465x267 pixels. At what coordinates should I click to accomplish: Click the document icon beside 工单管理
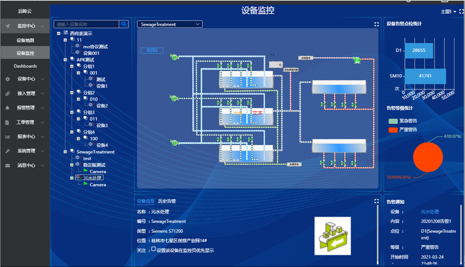point(7,122)
